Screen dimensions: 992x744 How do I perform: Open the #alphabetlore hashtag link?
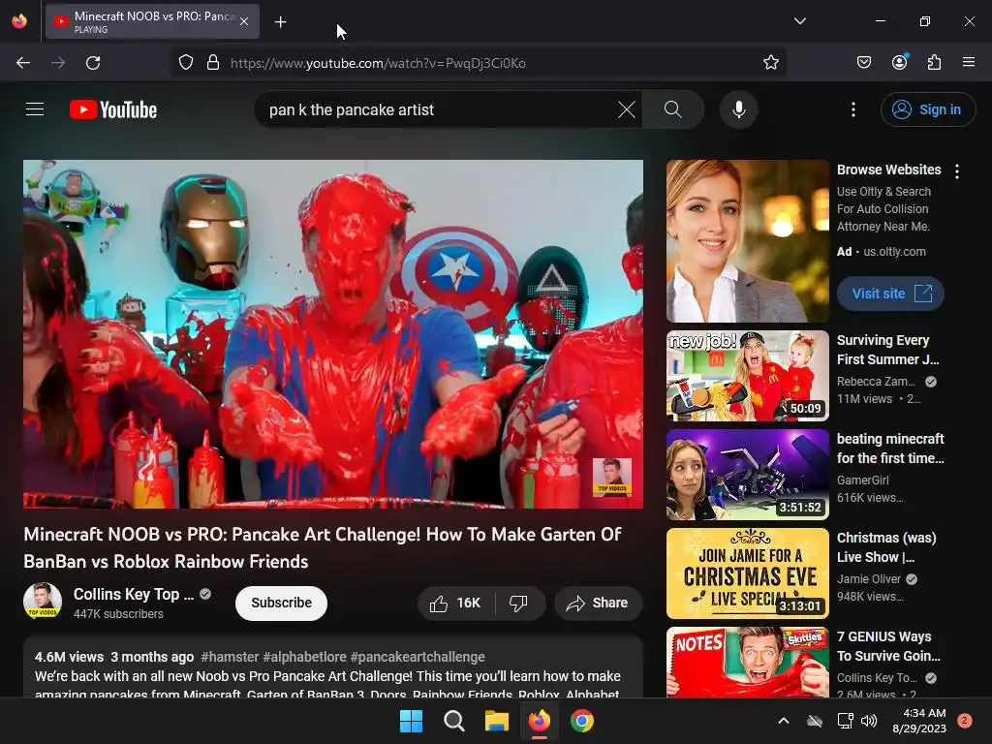pyautogui.click(x=304, y=657)
